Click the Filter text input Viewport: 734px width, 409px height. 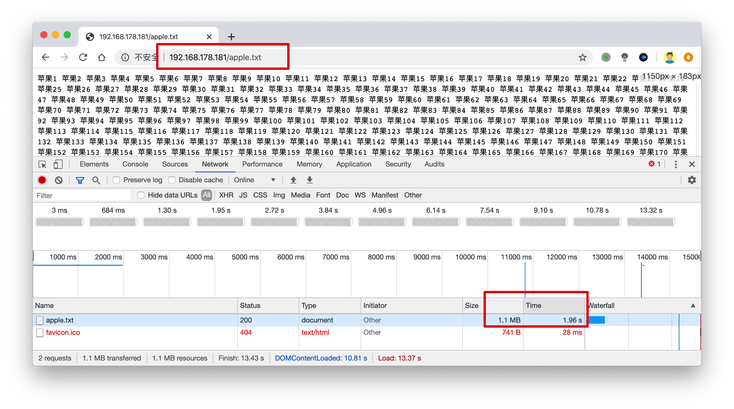(83, 195)
